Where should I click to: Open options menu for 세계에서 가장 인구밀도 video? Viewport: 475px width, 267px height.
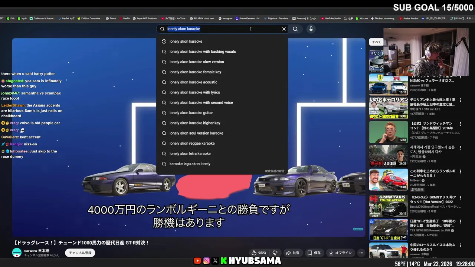[x=461, y=148]
